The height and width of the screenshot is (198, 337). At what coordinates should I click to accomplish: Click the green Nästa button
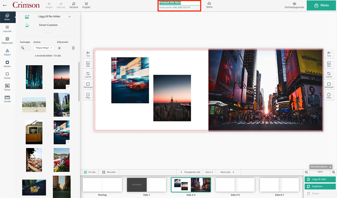click(x=321, y=5)
